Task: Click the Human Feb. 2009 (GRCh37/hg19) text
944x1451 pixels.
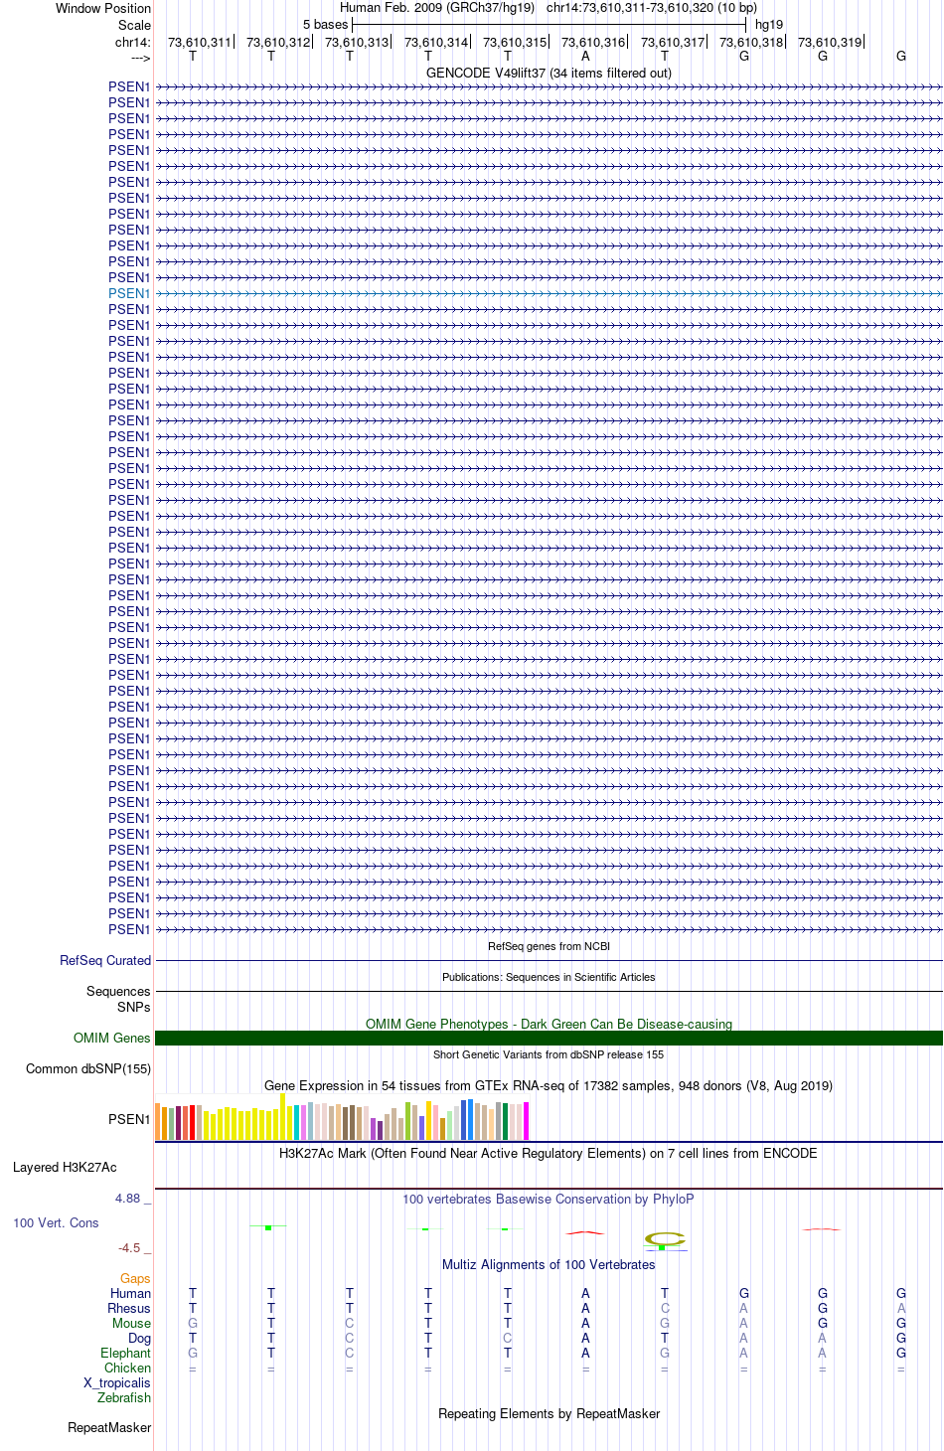Action: [437, 7]
